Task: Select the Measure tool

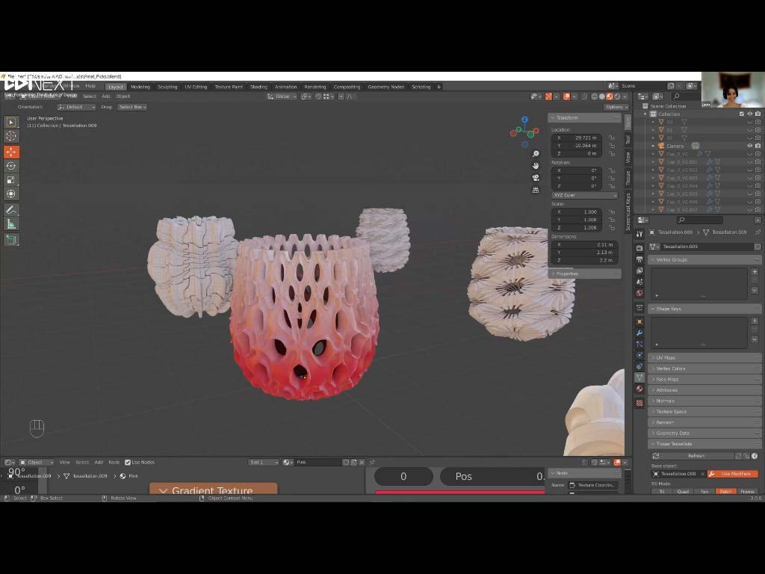Action: tap(11, 224)
